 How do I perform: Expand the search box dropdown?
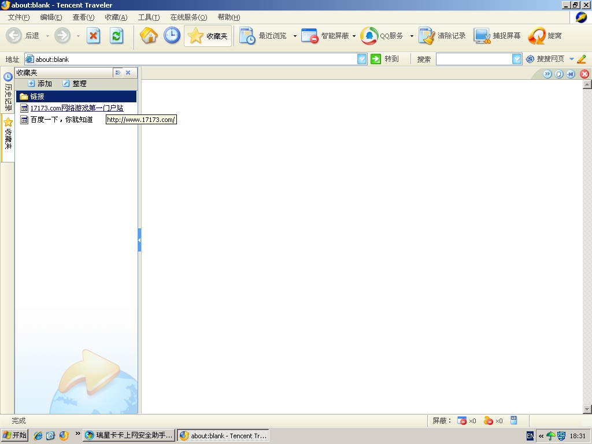click(517, 60)
